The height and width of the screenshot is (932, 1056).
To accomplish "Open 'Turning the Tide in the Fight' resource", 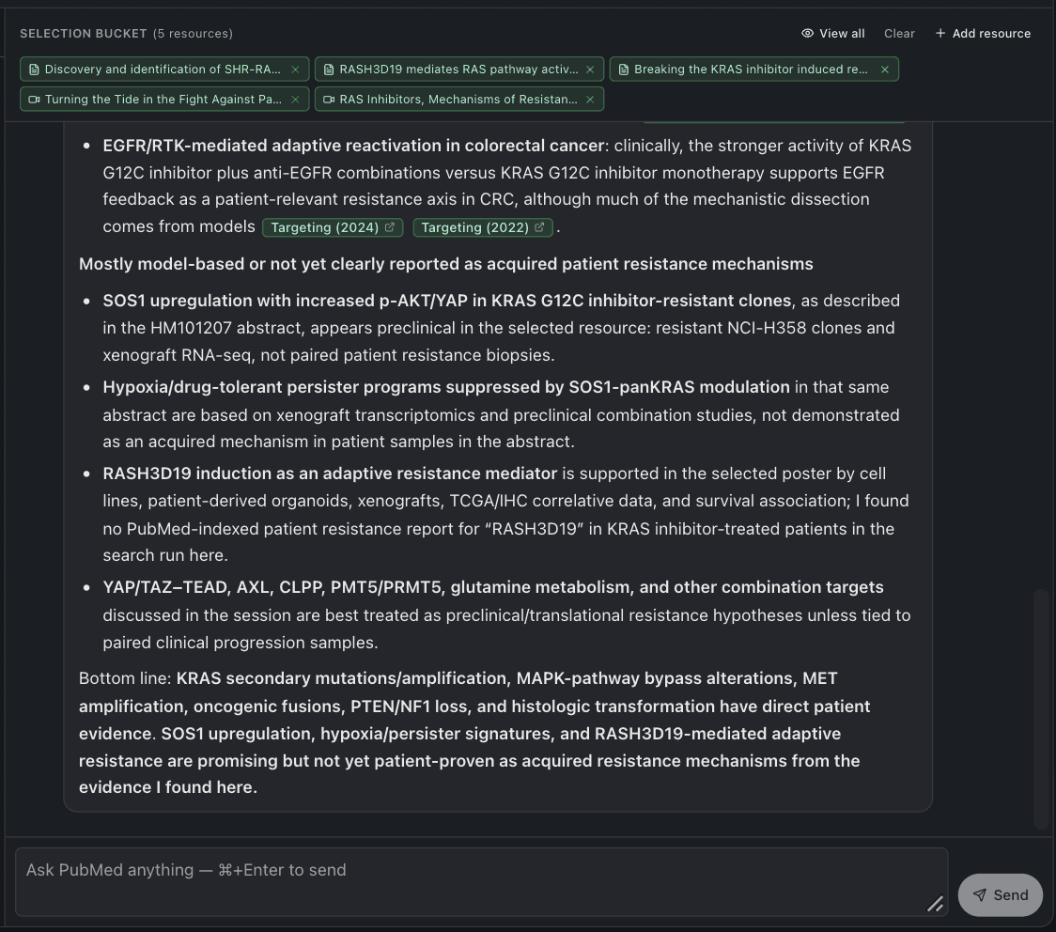I will [x=163, y=99].
